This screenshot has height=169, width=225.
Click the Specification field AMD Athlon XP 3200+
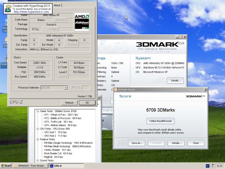[60, 35]
